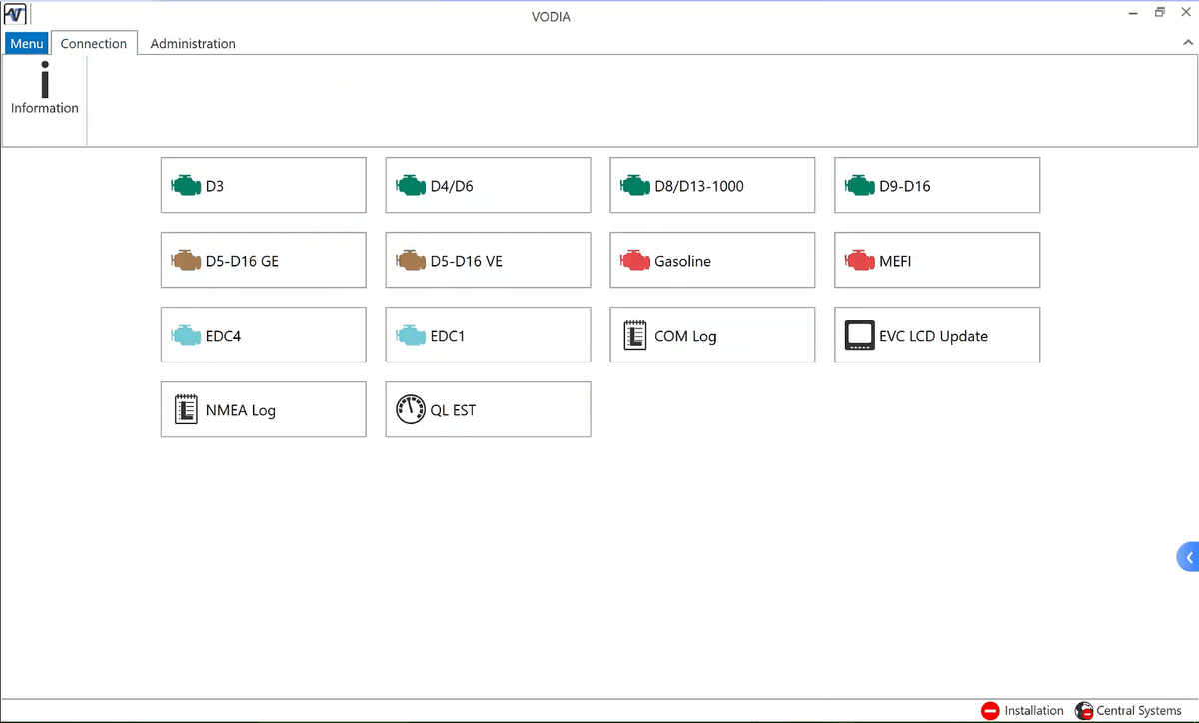Open the COM Log notepad icon
Image resolution: width=1199 pixels, height=723 pixels.
click(634, 336)
